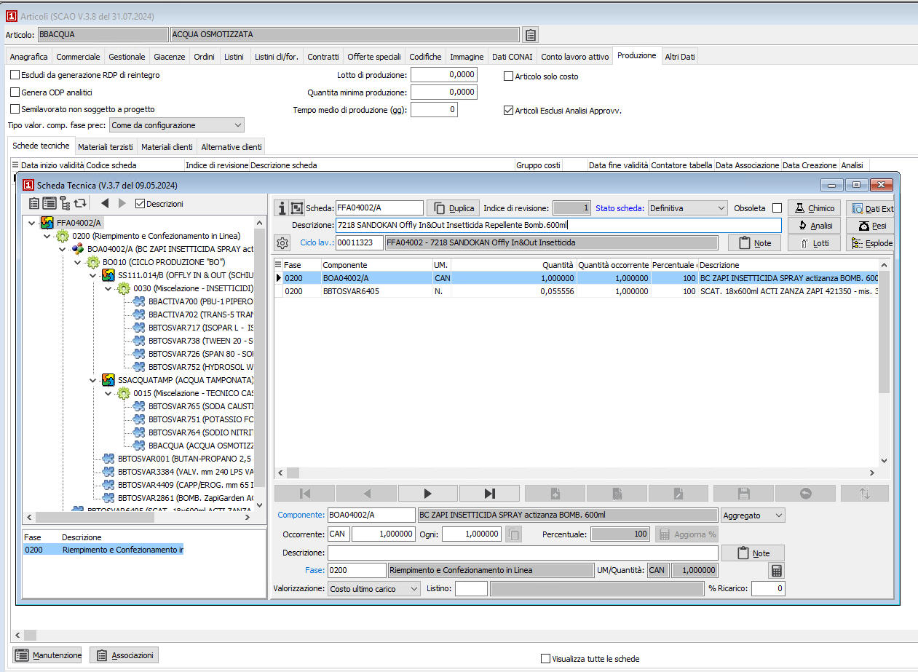
Task: Click the save floppy icon in navigator bar
Action: [x=744, y=494]
